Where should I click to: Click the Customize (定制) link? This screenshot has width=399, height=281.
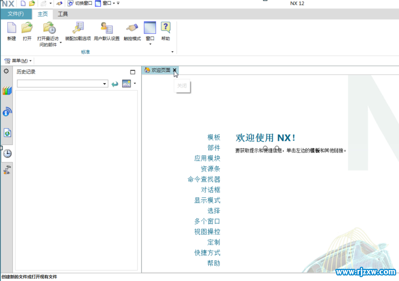point(214,242)
